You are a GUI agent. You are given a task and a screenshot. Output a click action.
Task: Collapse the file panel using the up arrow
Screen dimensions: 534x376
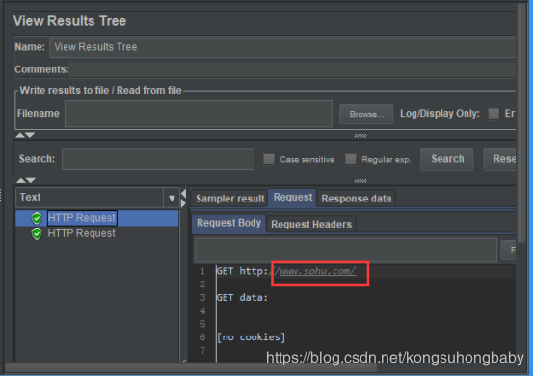click(20, 135)
